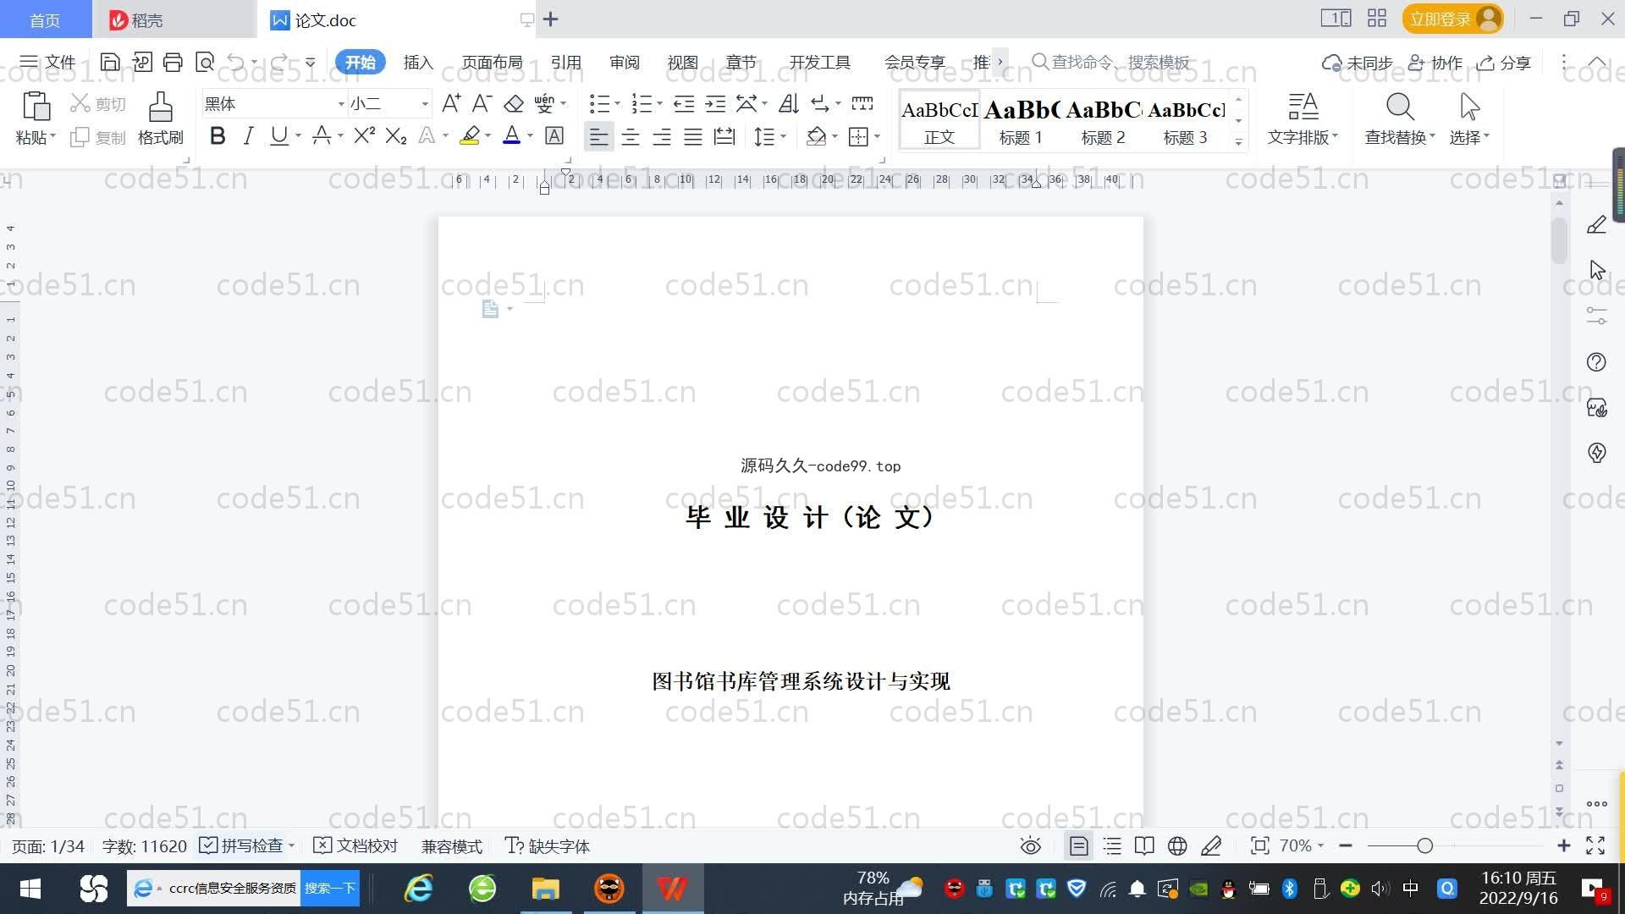Image resolution: width=1625 pixels, height=914 pixels.
Task: Increase paragraph indent
Action: click(715, 103)
